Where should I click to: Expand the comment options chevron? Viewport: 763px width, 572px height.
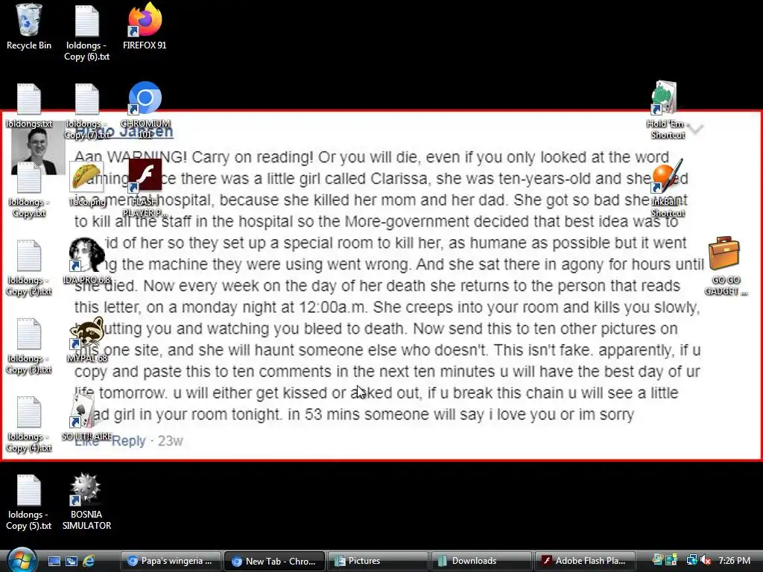(697, 130)
